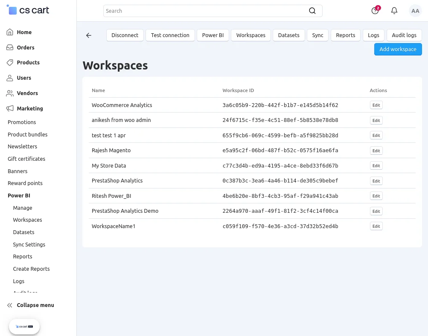
Task: Click the Workspace ID column header
Action: 238,90
